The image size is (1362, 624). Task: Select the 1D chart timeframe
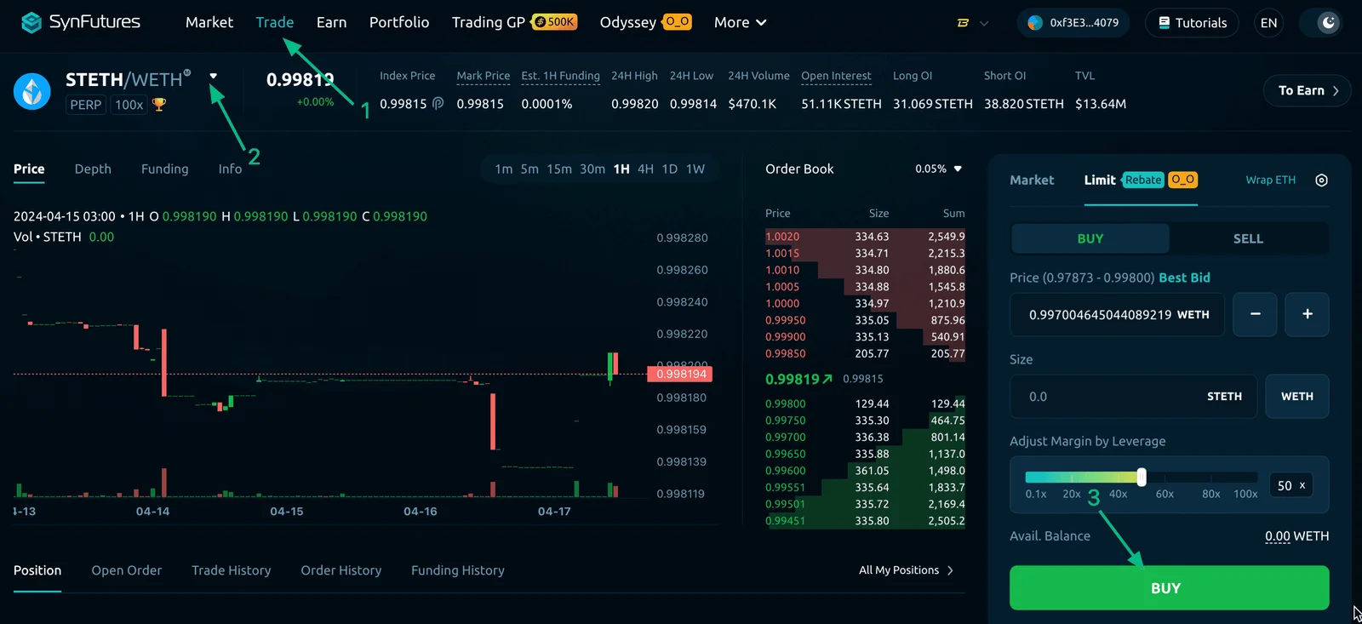(670, 169)
